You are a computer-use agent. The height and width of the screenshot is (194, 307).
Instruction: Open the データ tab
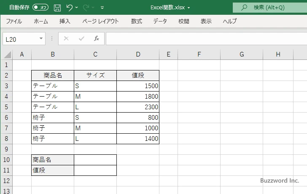pyautogui.click(x=160, y=21)
